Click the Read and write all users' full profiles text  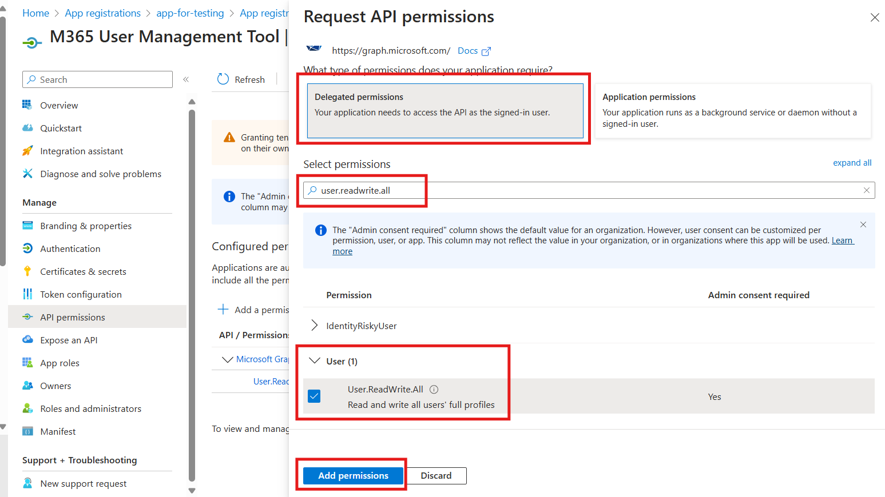[x=421, y=404]
